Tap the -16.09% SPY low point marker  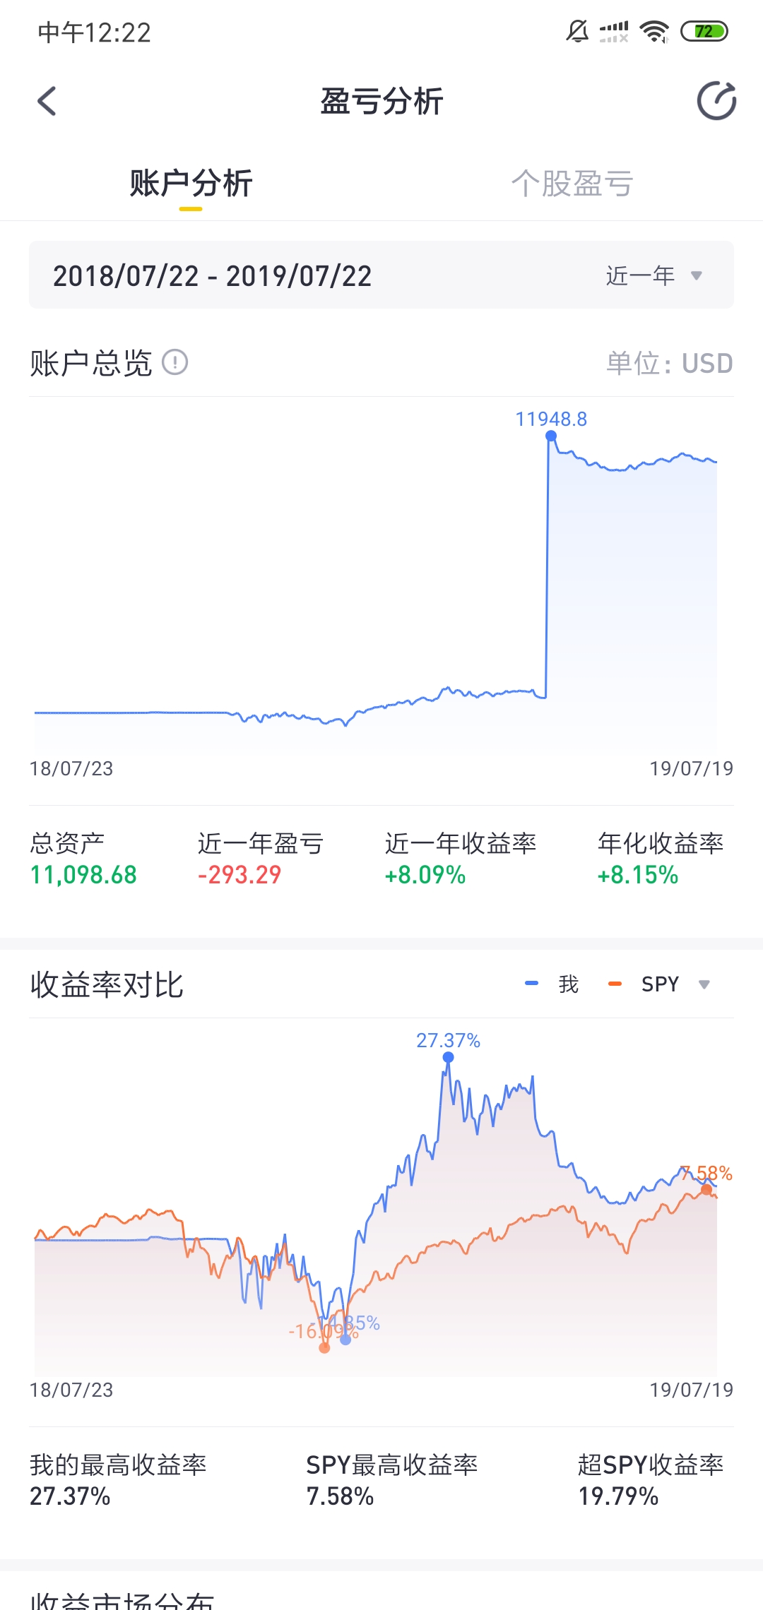324,1347
